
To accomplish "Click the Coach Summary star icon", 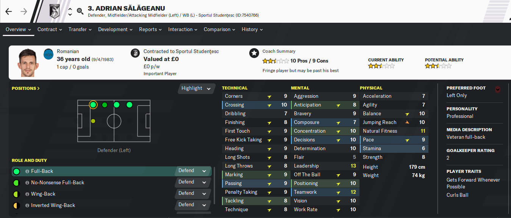I will coord(254,53).
